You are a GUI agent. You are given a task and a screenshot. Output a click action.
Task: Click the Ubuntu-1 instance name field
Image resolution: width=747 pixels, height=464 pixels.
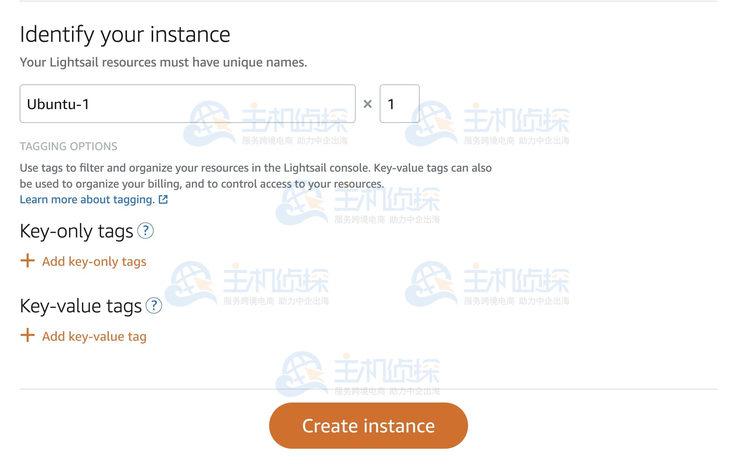pos(187,104)
